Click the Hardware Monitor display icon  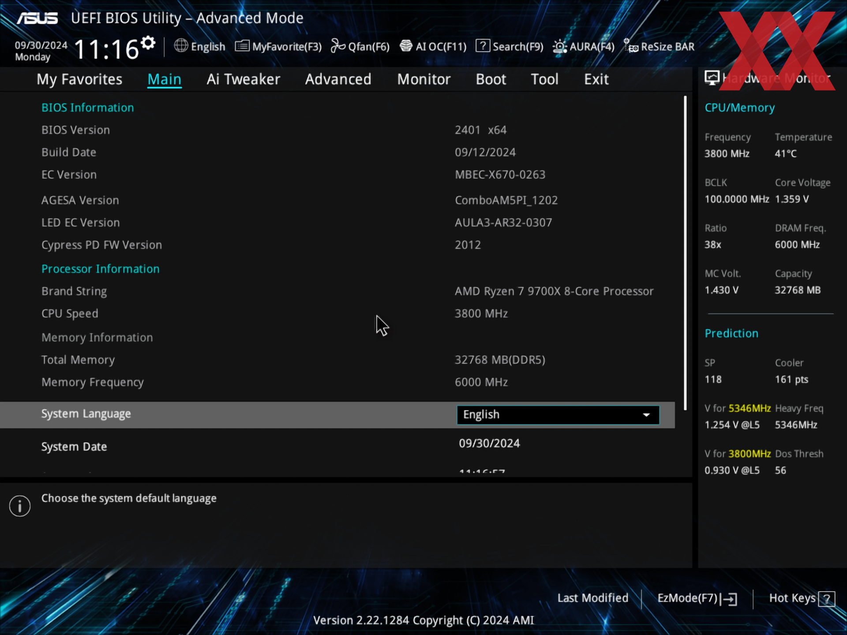[712, 78]
